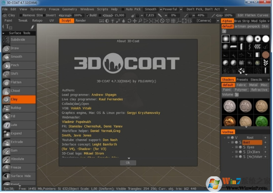The height and width of the screenshot is (193, 273).
Task: Toggle the Invert checkbox
Action: (x=44, y=15)
